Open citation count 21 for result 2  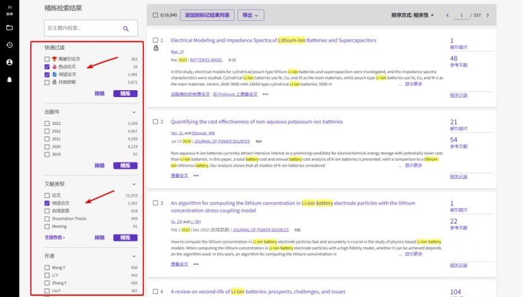click(x=454, y=122)
